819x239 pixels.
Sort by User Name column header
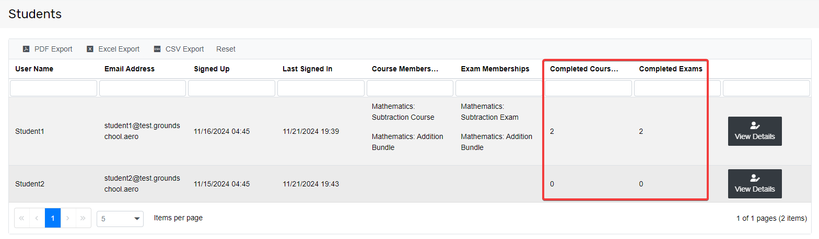pos(34,69)
